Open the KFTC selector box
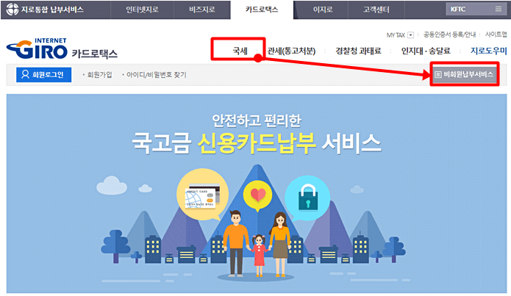 click(x=476, y=9)
